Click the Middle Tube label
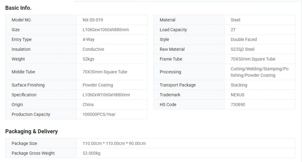The image size is (302, 162). [x=23, y=72]
